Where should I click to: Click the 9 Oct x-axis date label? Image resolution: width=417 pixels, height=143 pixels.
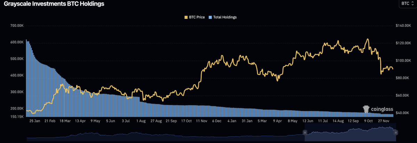pyautogui.click(x=368, y=121)
